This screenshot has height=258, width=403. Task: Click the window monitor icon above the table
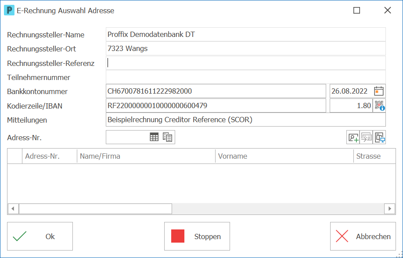pos(379,138)
